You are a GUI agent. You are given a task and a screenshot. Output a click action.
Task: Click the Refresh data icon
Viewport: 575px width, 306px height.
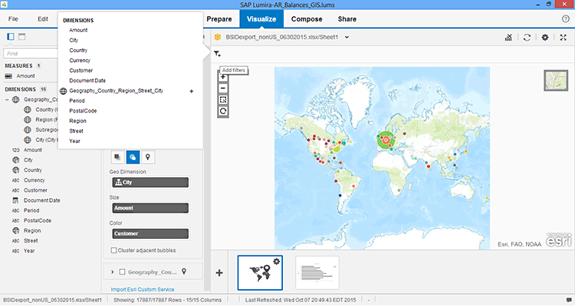coord(527,37)
